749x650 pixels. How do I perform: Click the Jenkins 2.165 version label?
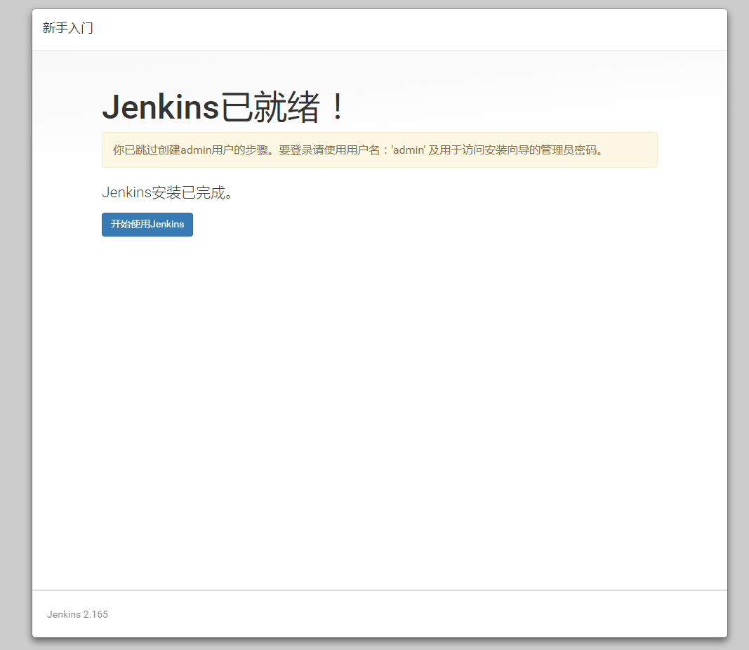[x=77, y=614]
